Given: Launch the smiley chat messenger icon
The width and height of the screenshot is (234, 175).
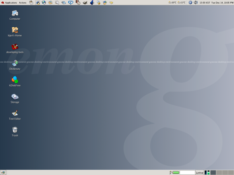Looking at the screenshot, I should pyautogui.click(x=98, y=3).
